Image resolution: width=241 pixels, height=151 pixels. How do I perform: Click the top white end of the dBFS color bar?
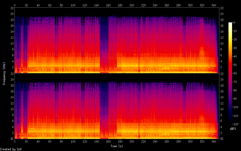click(x=230, y=24)
